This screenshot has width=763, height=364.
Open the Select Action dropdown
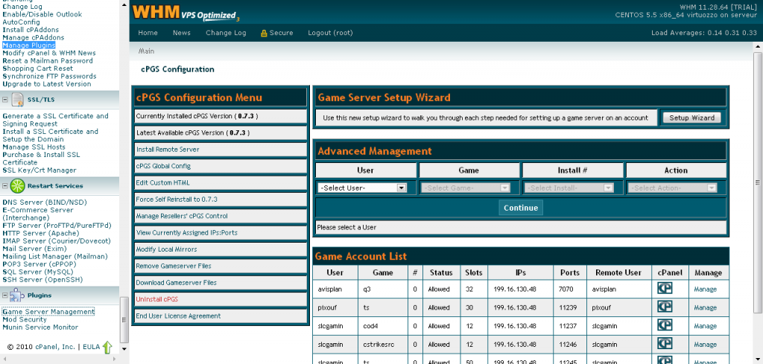673,188
